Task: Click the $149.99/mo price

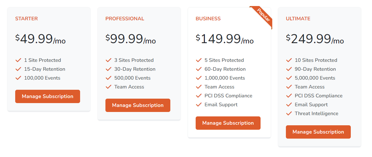Action: (224, 39)
